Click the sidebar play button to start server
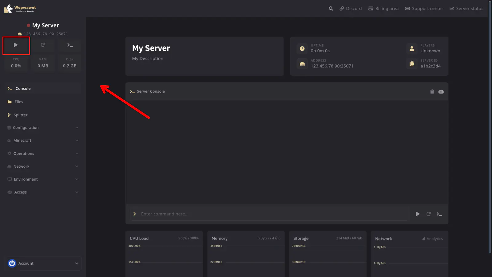The width and height of the screenshot is (492, 277). [x=16, y=45]
